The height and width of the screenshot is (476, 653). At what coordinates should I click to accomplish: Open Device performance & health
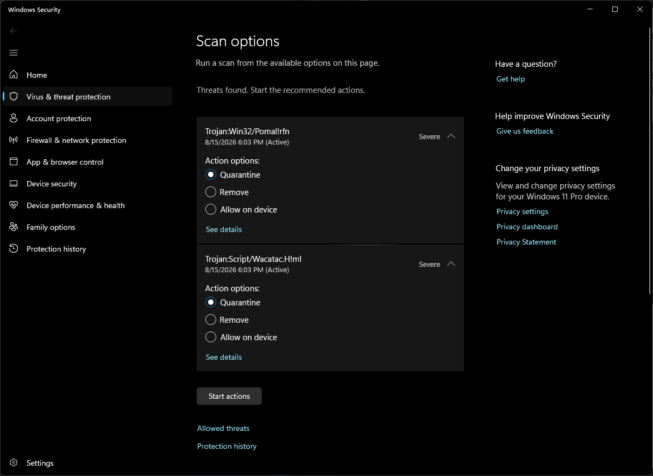click(x=87, y=205)
